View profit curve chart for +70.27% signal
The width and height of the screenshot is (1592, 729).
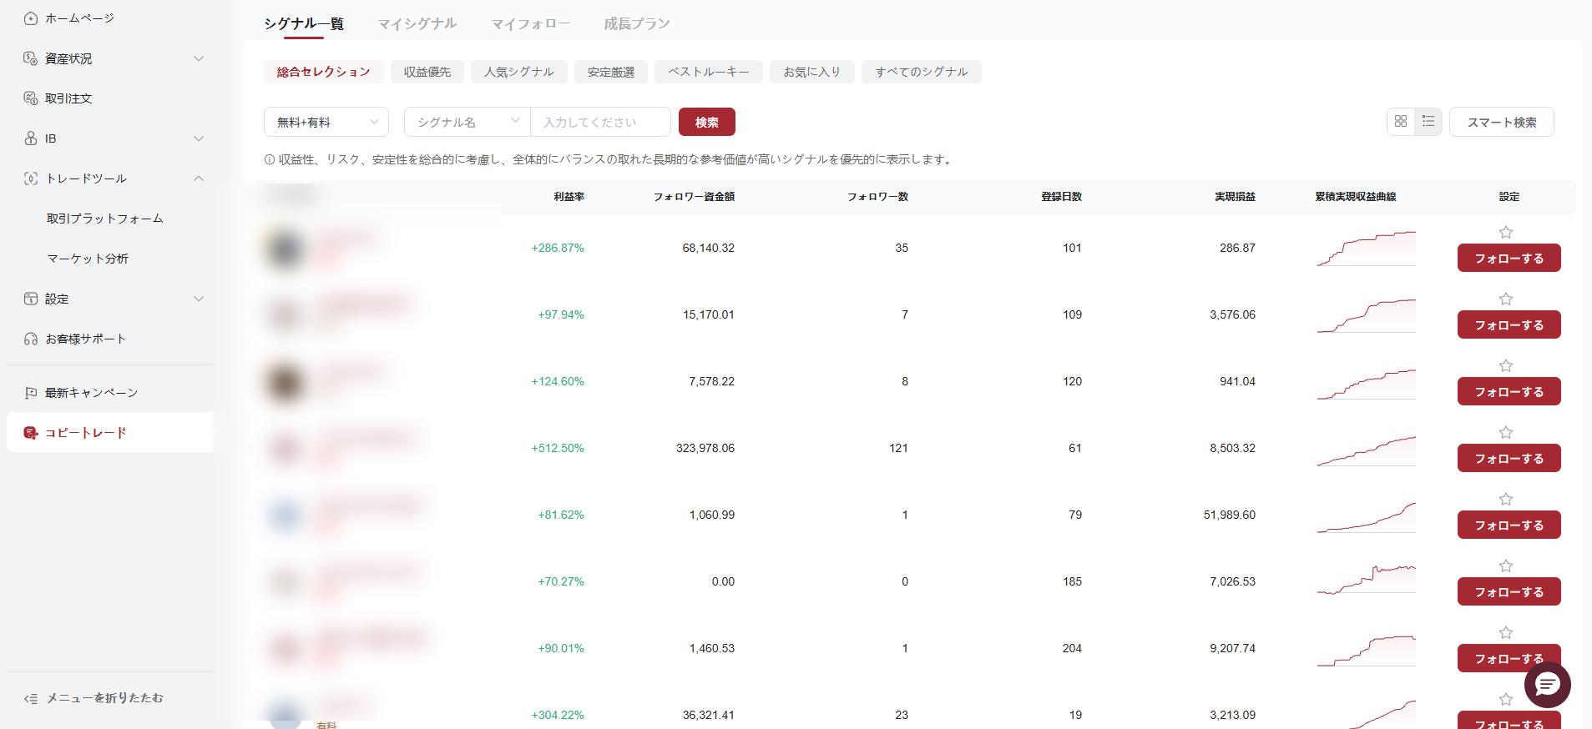click(1367, 580)
